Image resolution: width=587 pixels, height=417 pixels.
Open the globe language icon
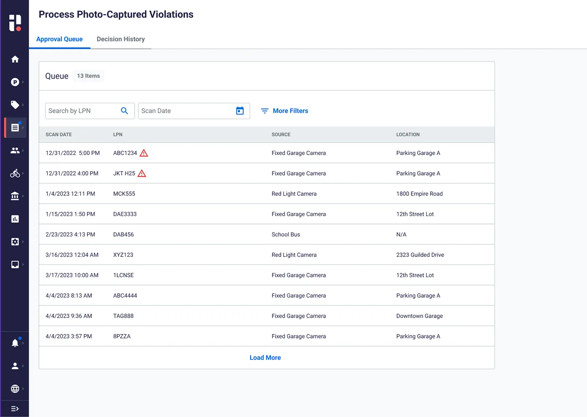click(15, 389)
